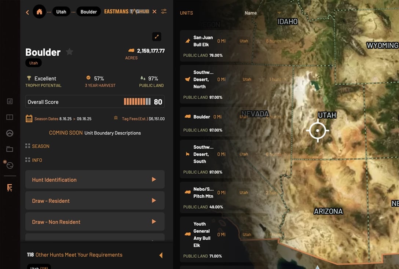Toggle favorite star on Southwest Desert North
The width and height of the screenshot is (399, 269).
click(262, 79)
